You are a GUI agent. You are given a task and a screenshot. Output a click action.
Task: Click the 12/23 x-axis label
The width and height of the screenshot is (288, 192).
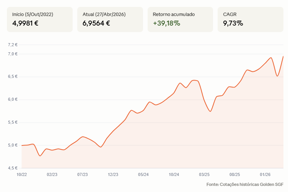113,174
